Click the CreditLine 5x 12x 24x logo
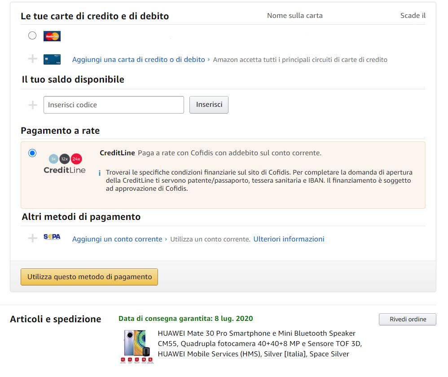Image resolution: width=448 pixels, height=377 pixels. pyautogui.click(x=65, y=164)
